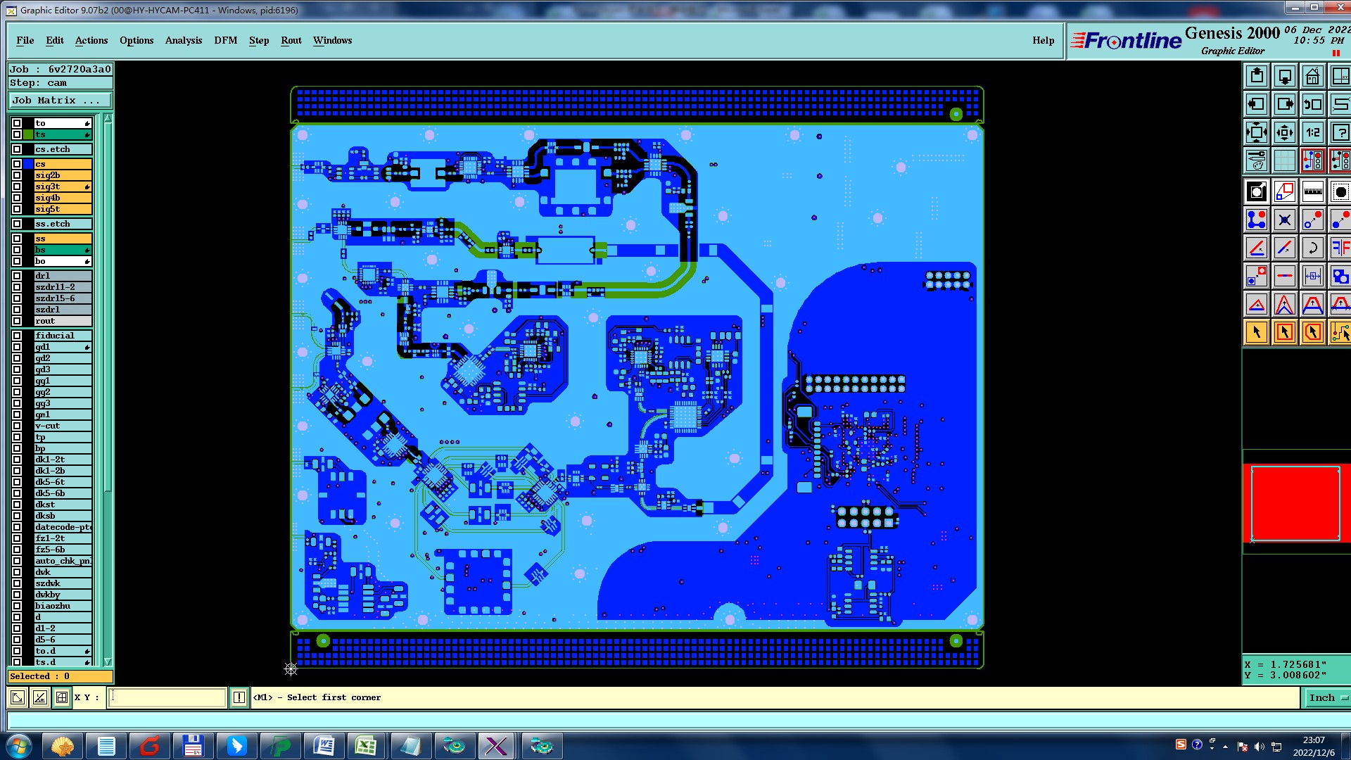Click the Home view icon

pyautogui.click(x=1312, y=76)
